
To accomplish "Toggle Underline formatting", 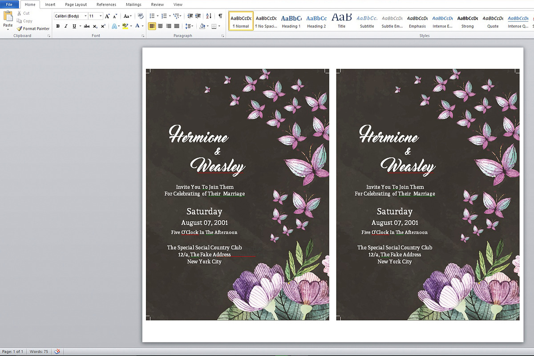I will 74,26.
